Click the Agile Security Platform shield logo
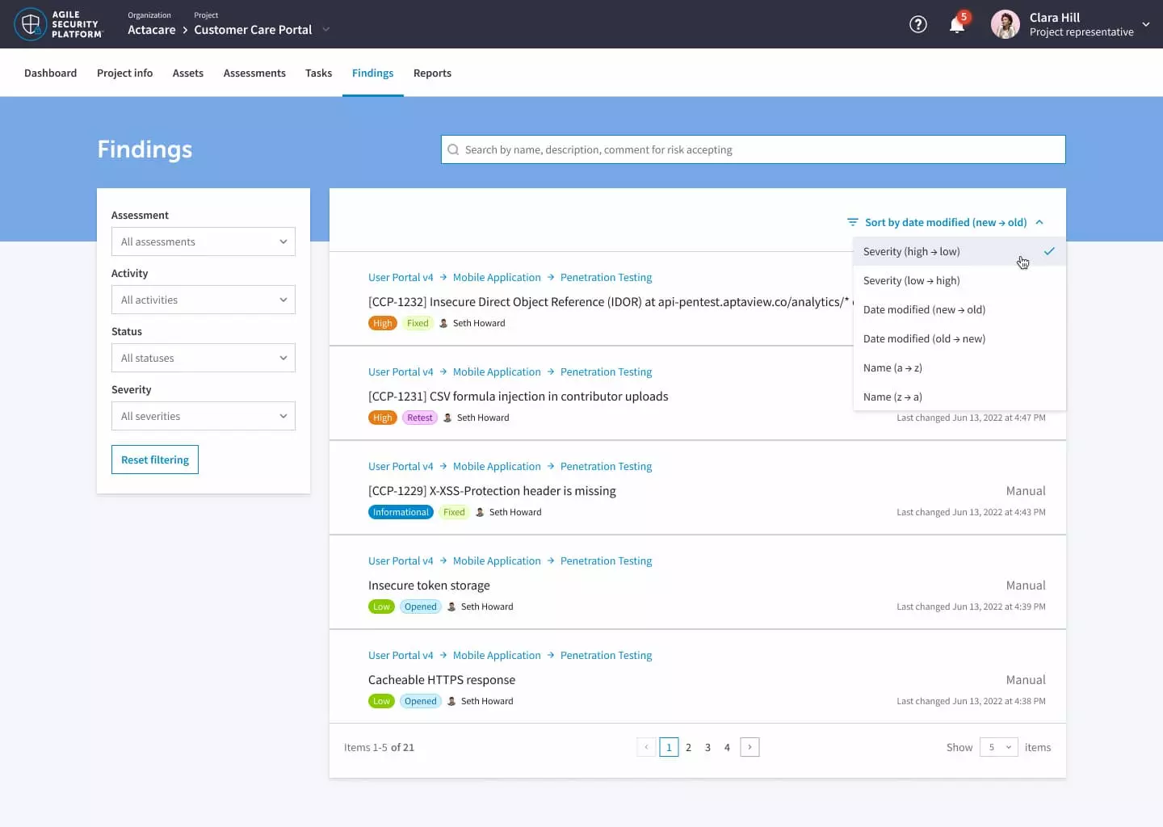 (x=31, y=24)
